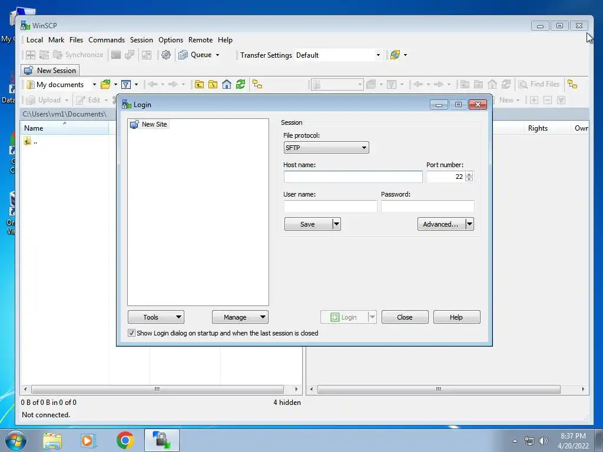Open the Local menu
Viewport: 603px width, 452px height.
click(35, 40)
